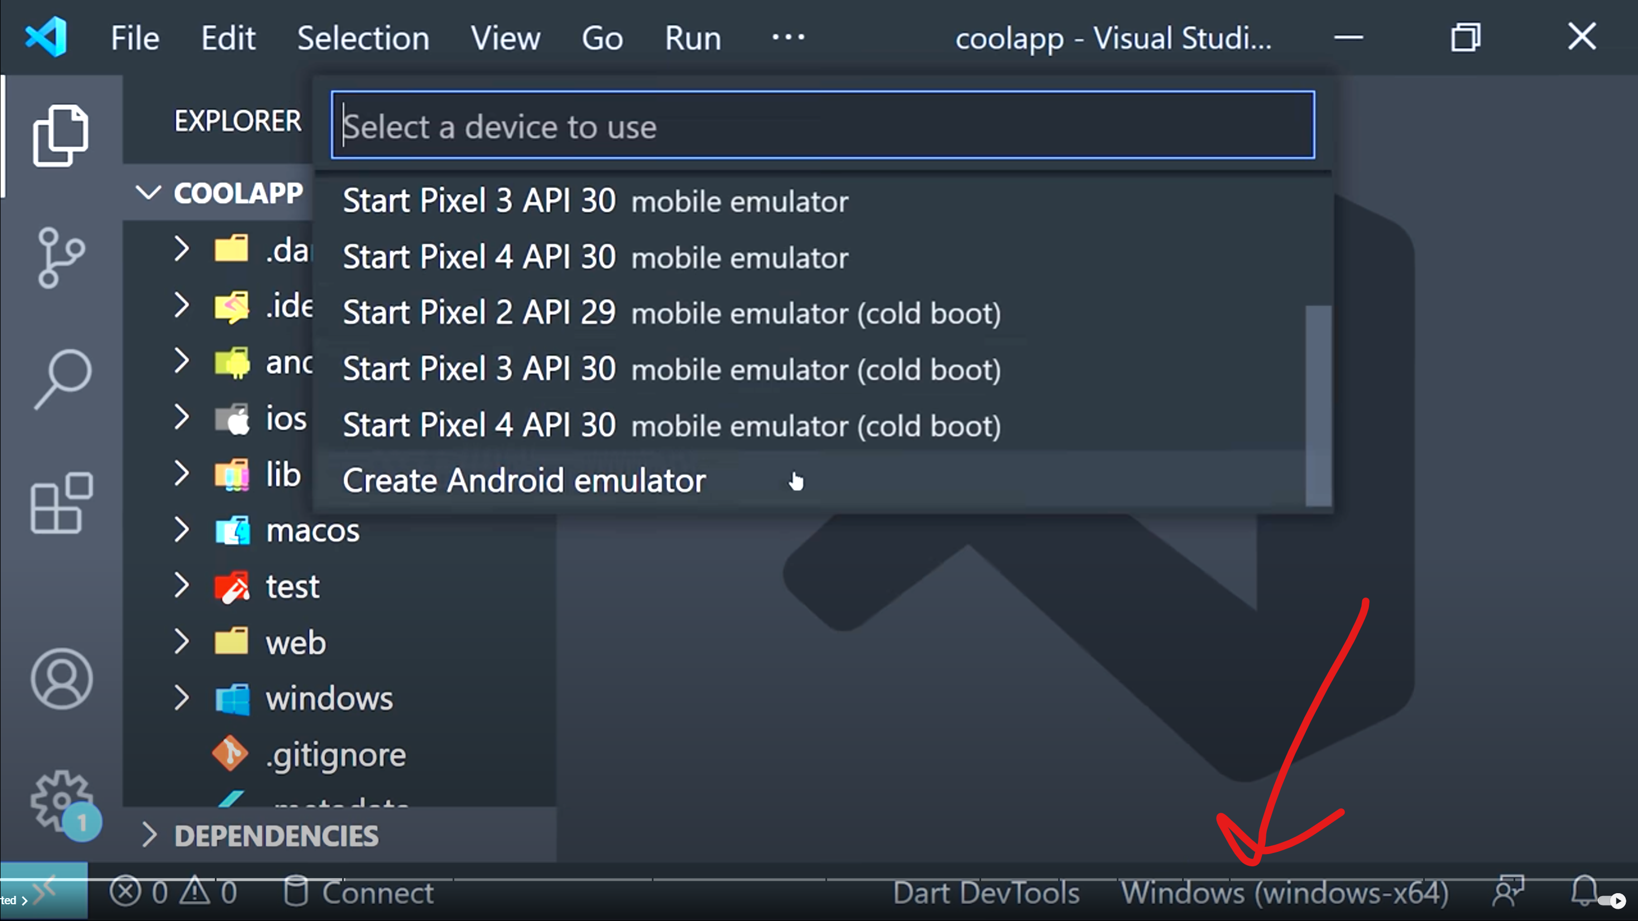Open Dart DevTools from the status bar

(x=985, y=893)
